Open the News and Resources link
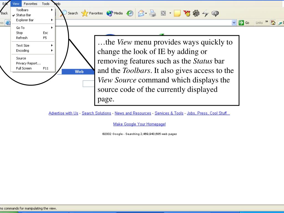 133,113
